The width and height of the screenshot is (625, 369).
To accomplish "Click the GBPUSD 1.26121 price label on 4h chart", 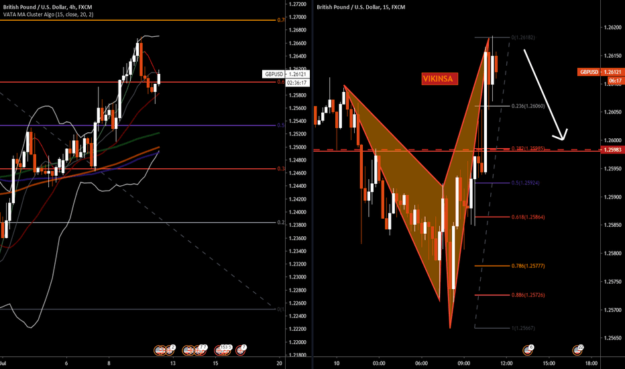I will [x=286, y=74].
